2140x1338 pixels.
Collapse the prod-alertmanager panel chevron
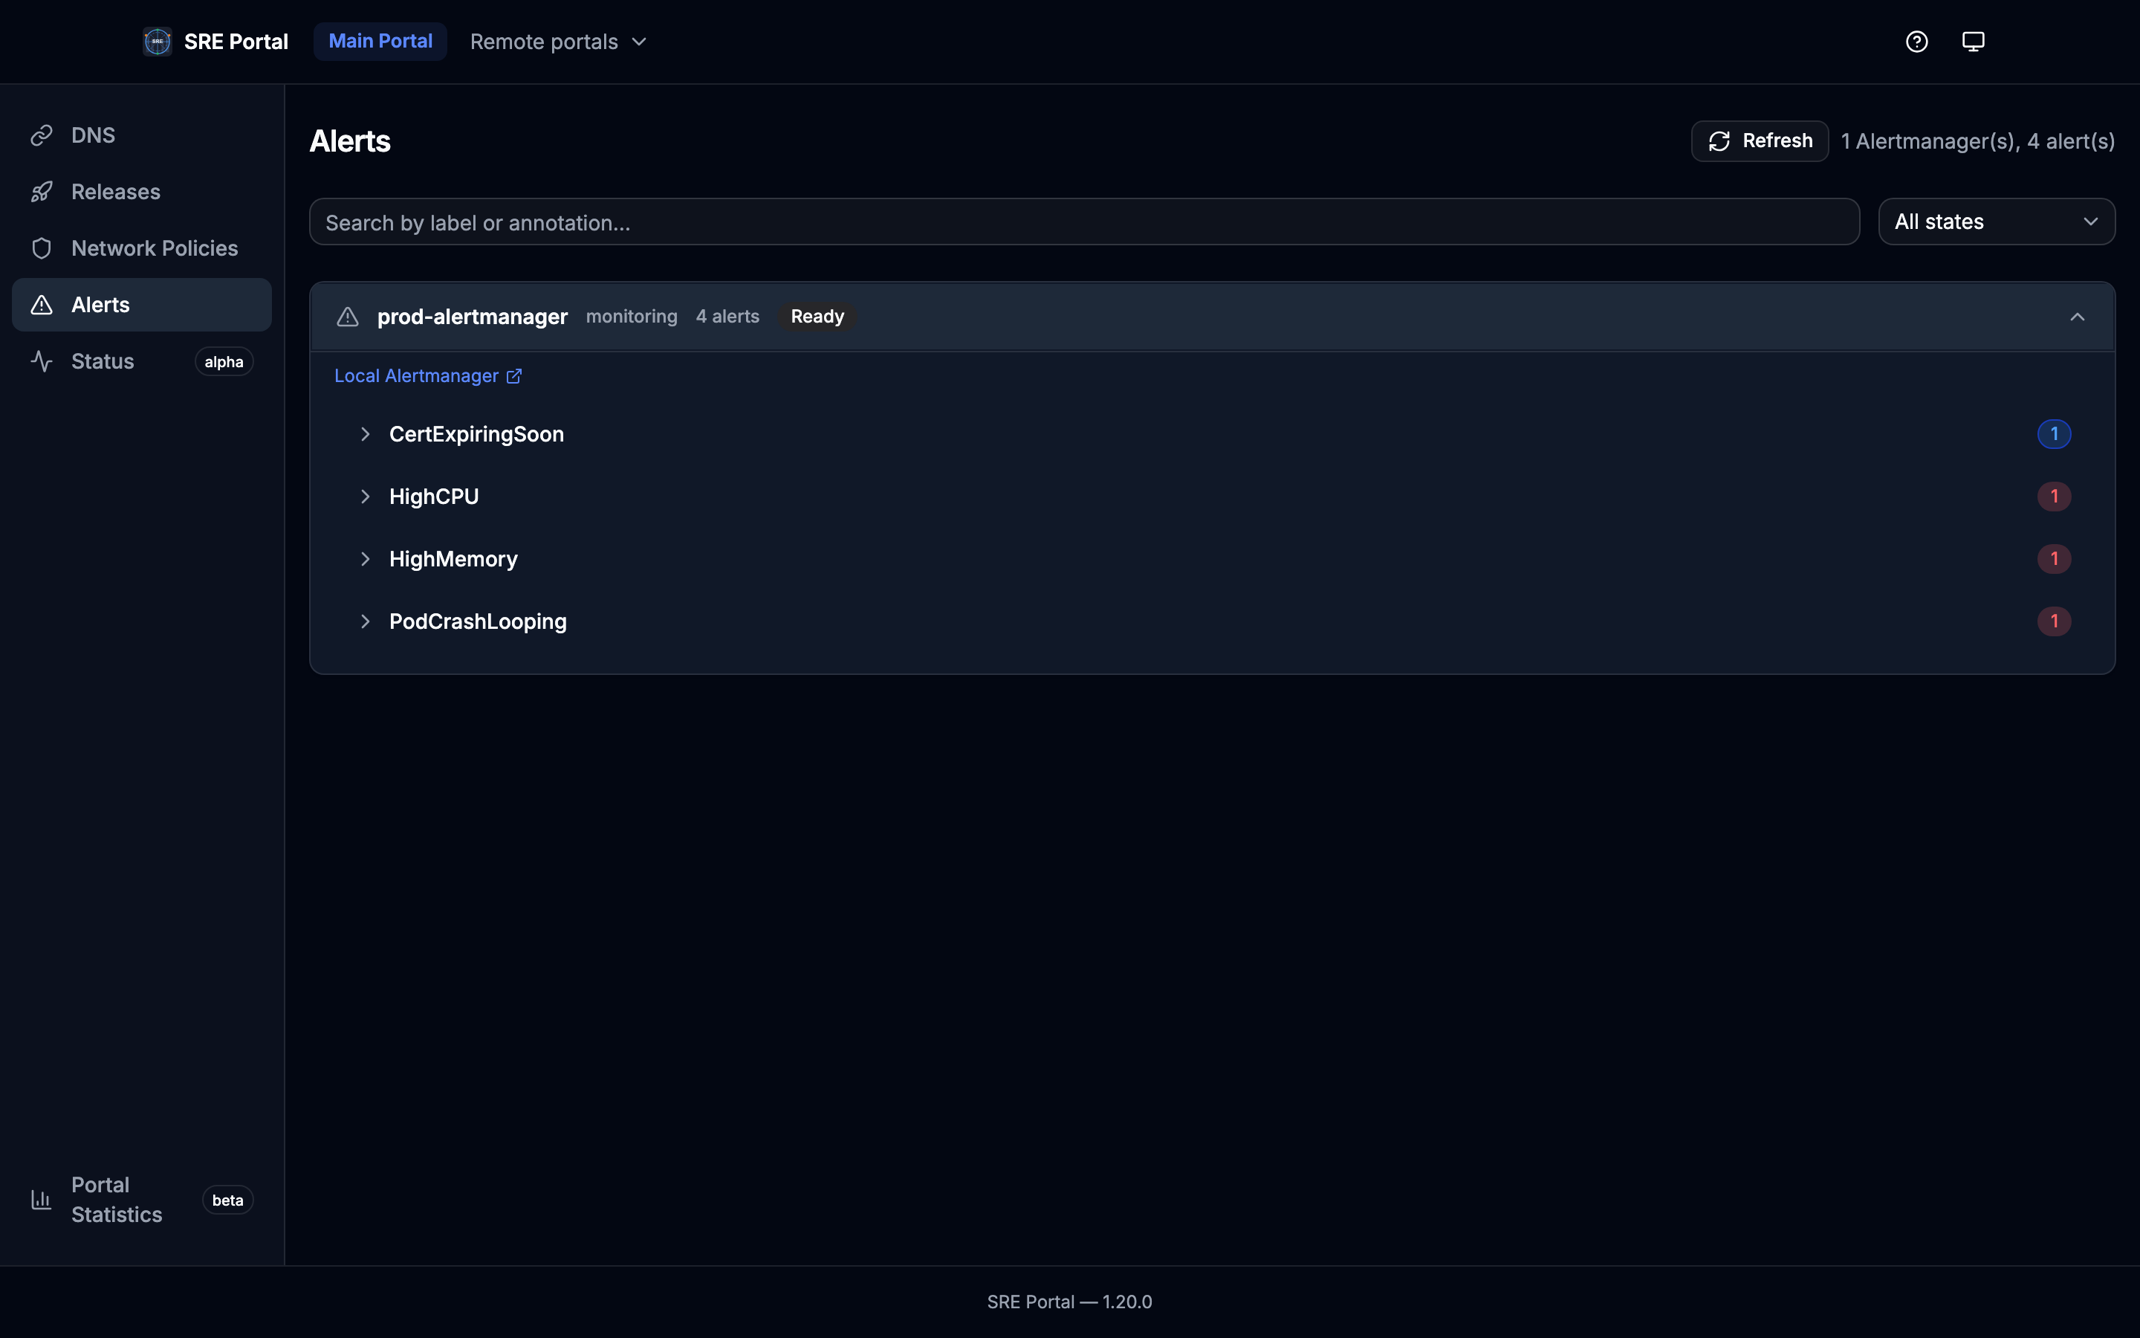pyautogui.click(x=2078, y=317)
